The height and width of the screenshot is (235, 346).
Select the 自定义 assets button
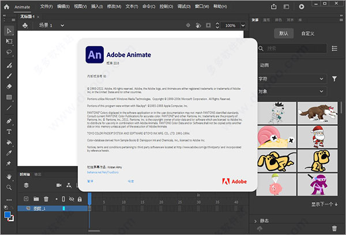click(x=307, y=33)
